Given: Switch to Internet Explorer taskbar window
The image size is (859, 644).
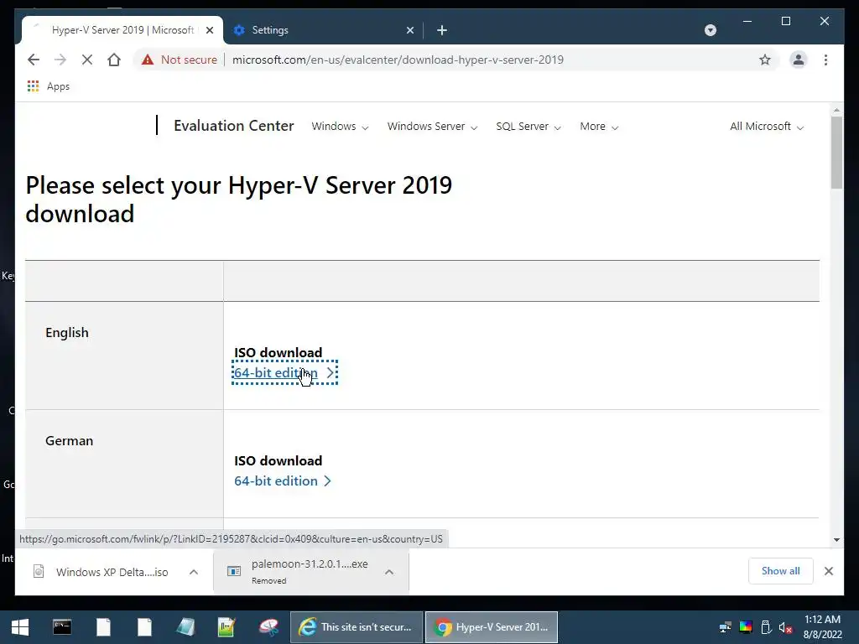Looking at the screenshot, I should point(356,627).
